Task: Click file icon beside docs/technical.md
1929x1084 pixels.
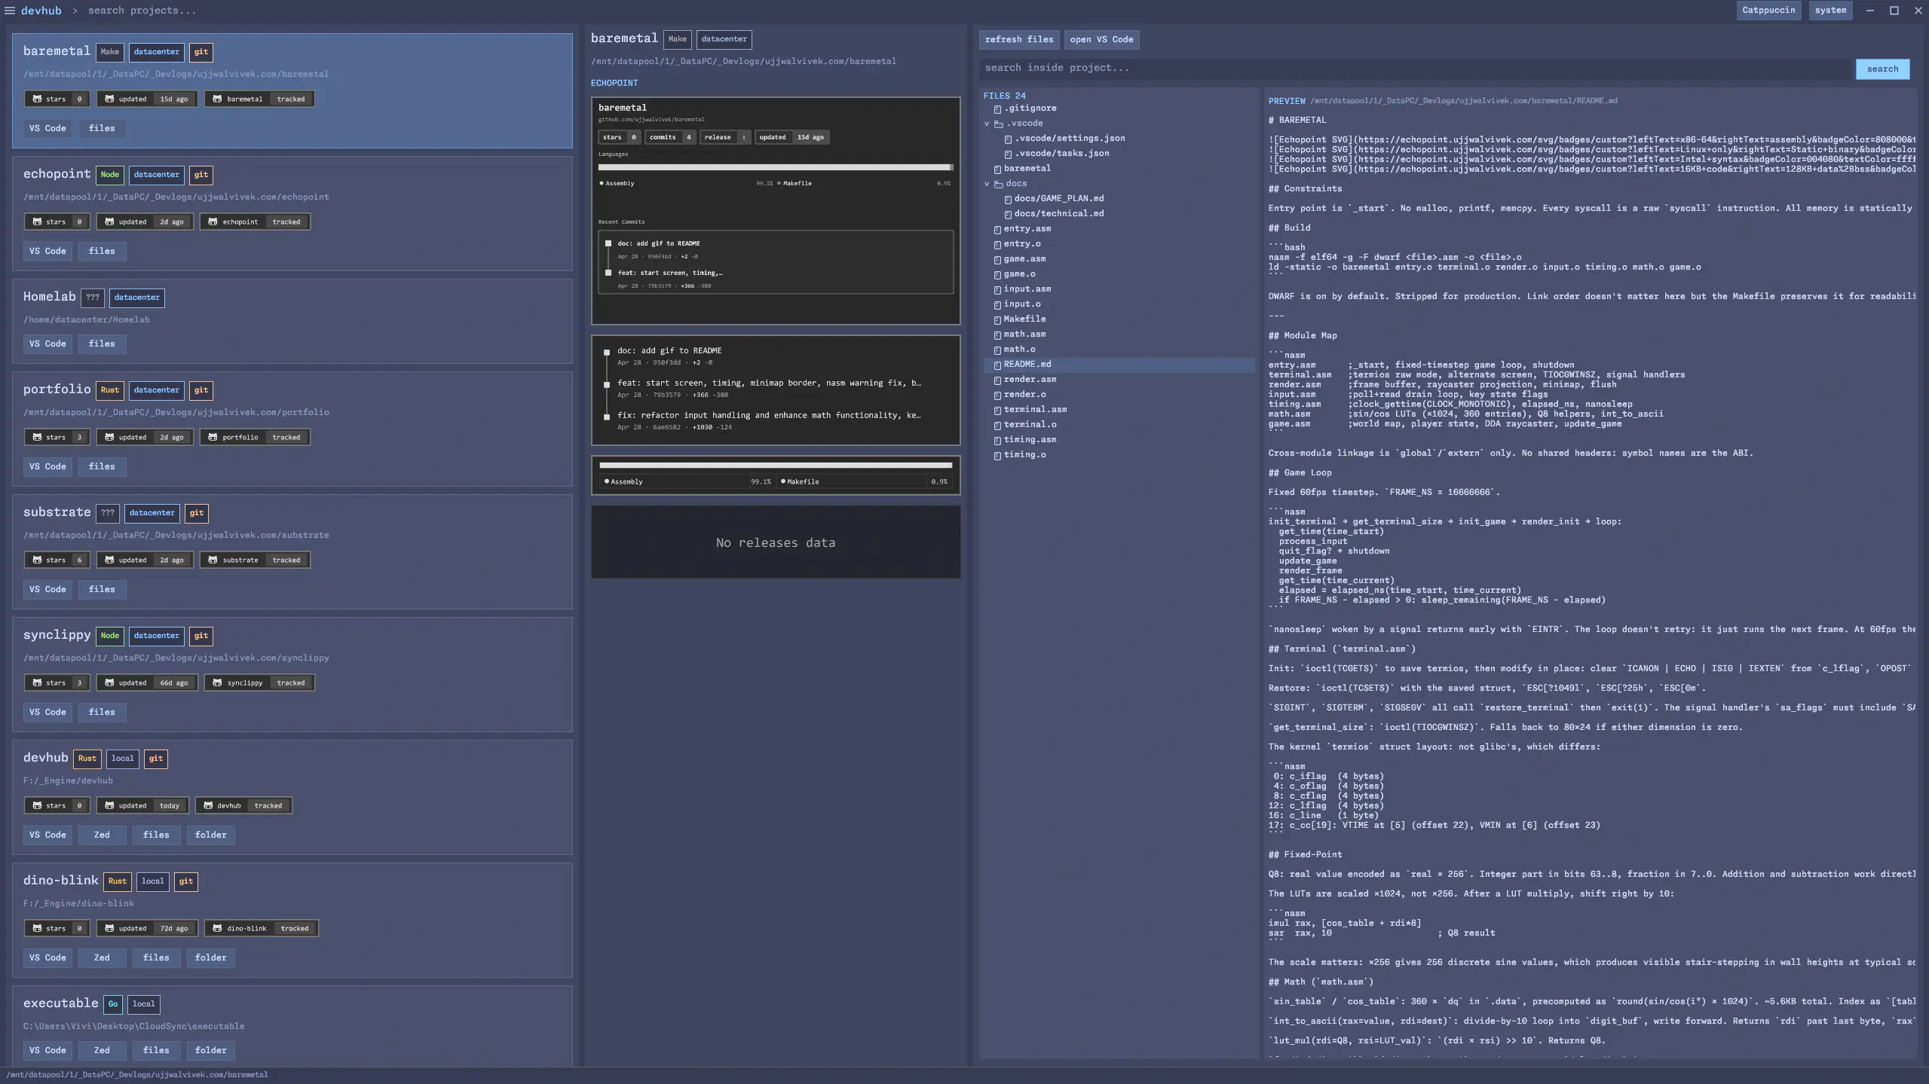Action: [1008, 215]
